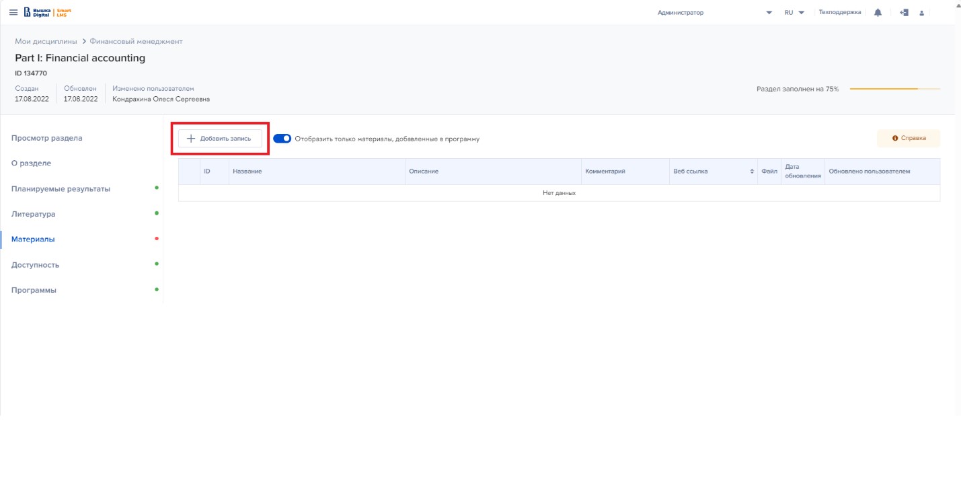
Task: Click the Техподдержка link
Action: (x=839, y=13)
